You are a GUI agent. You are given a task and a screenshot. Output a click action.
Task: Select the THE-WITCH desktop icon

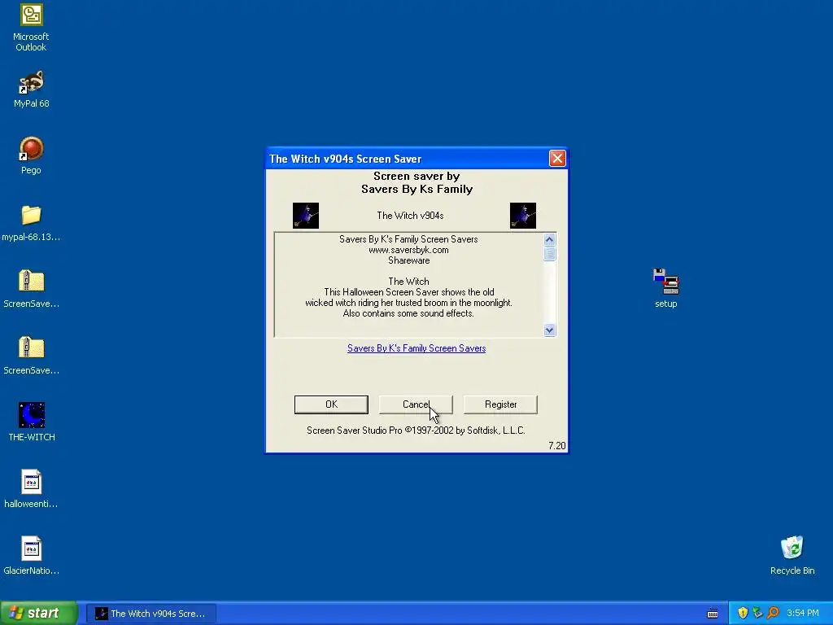32,423
